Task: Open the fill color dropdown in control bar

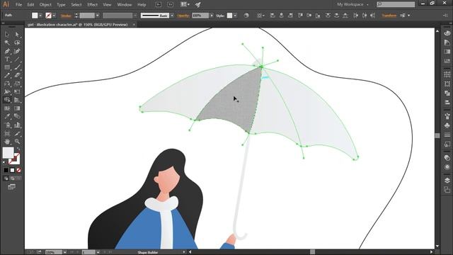Action: [40, 16]
